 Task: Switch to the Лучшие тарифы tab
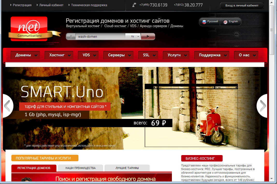(x=127, y=168)
